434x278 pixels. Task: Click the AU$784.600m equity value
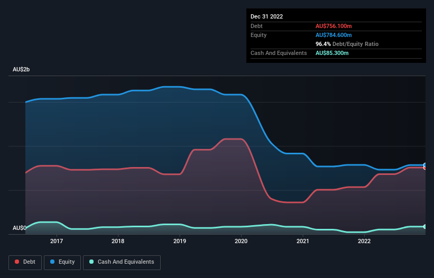point(334,35)
